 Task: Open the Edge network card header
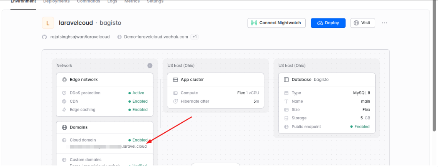pos(104,79)
